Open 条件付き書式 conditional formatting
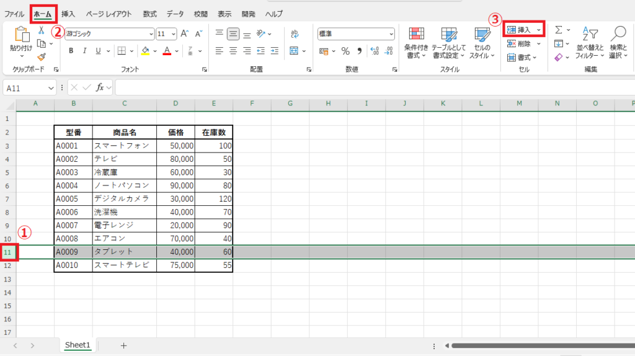635x356 pixels. pos(416,43)
